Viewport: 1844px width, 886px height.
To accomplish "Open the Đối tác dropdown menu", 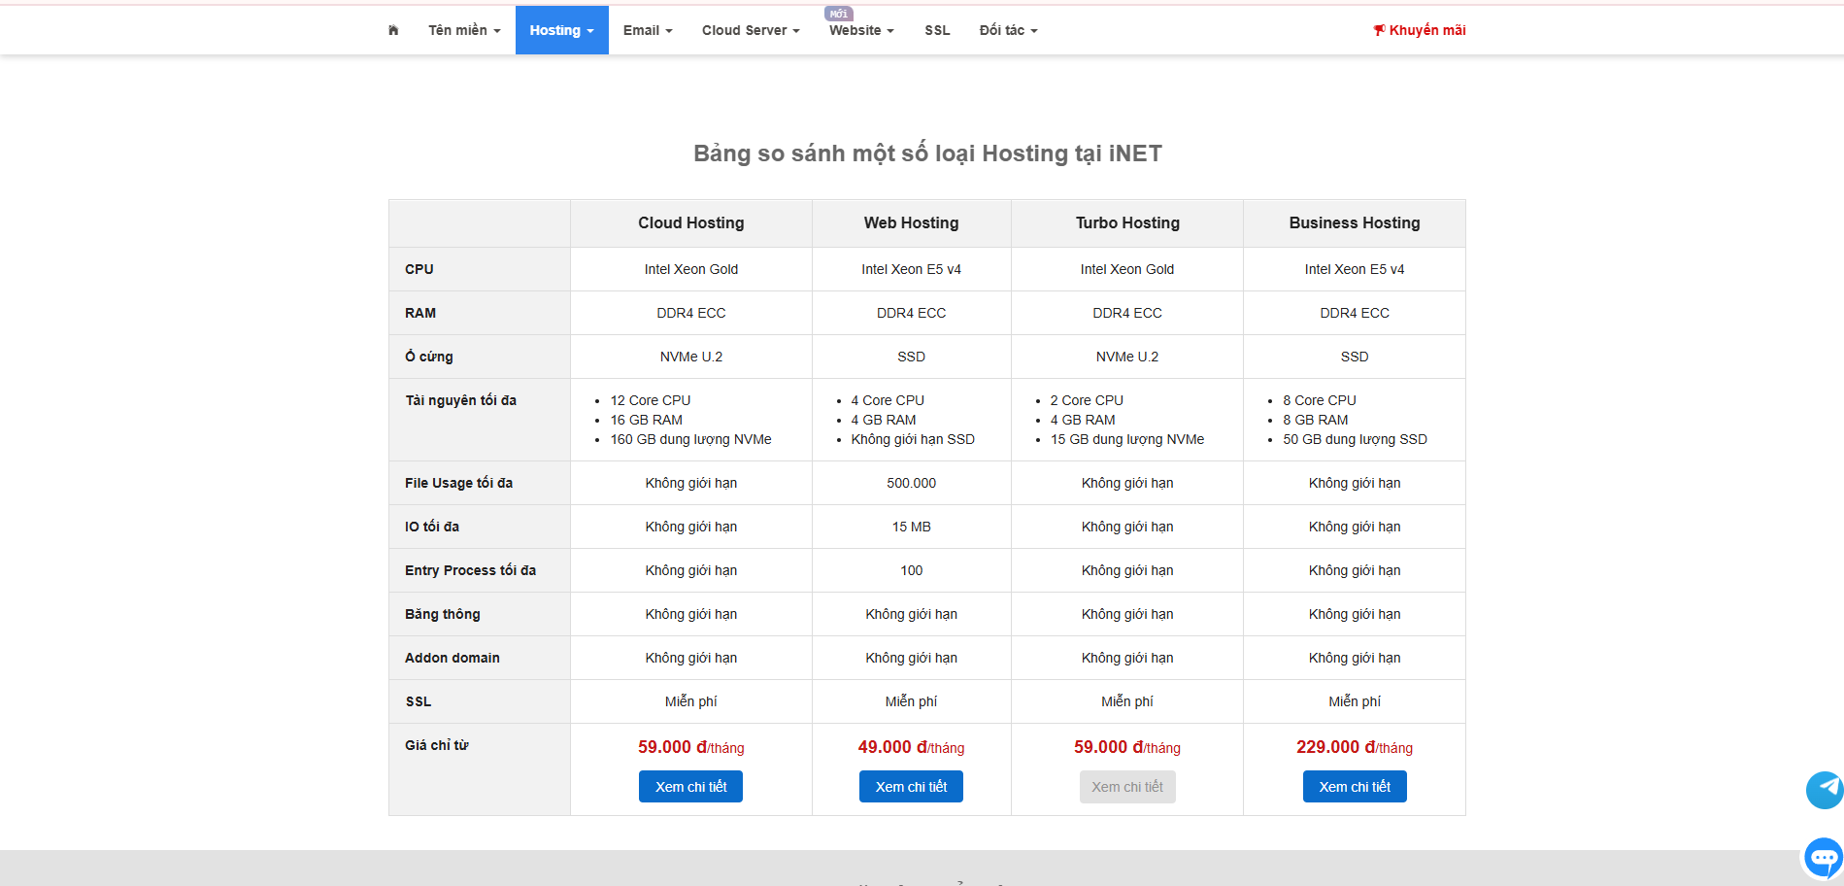I will coord(1008,30).
